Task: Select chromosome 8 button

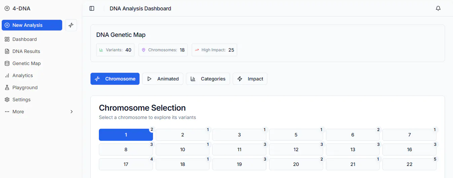Action: [x=126, y=150]
